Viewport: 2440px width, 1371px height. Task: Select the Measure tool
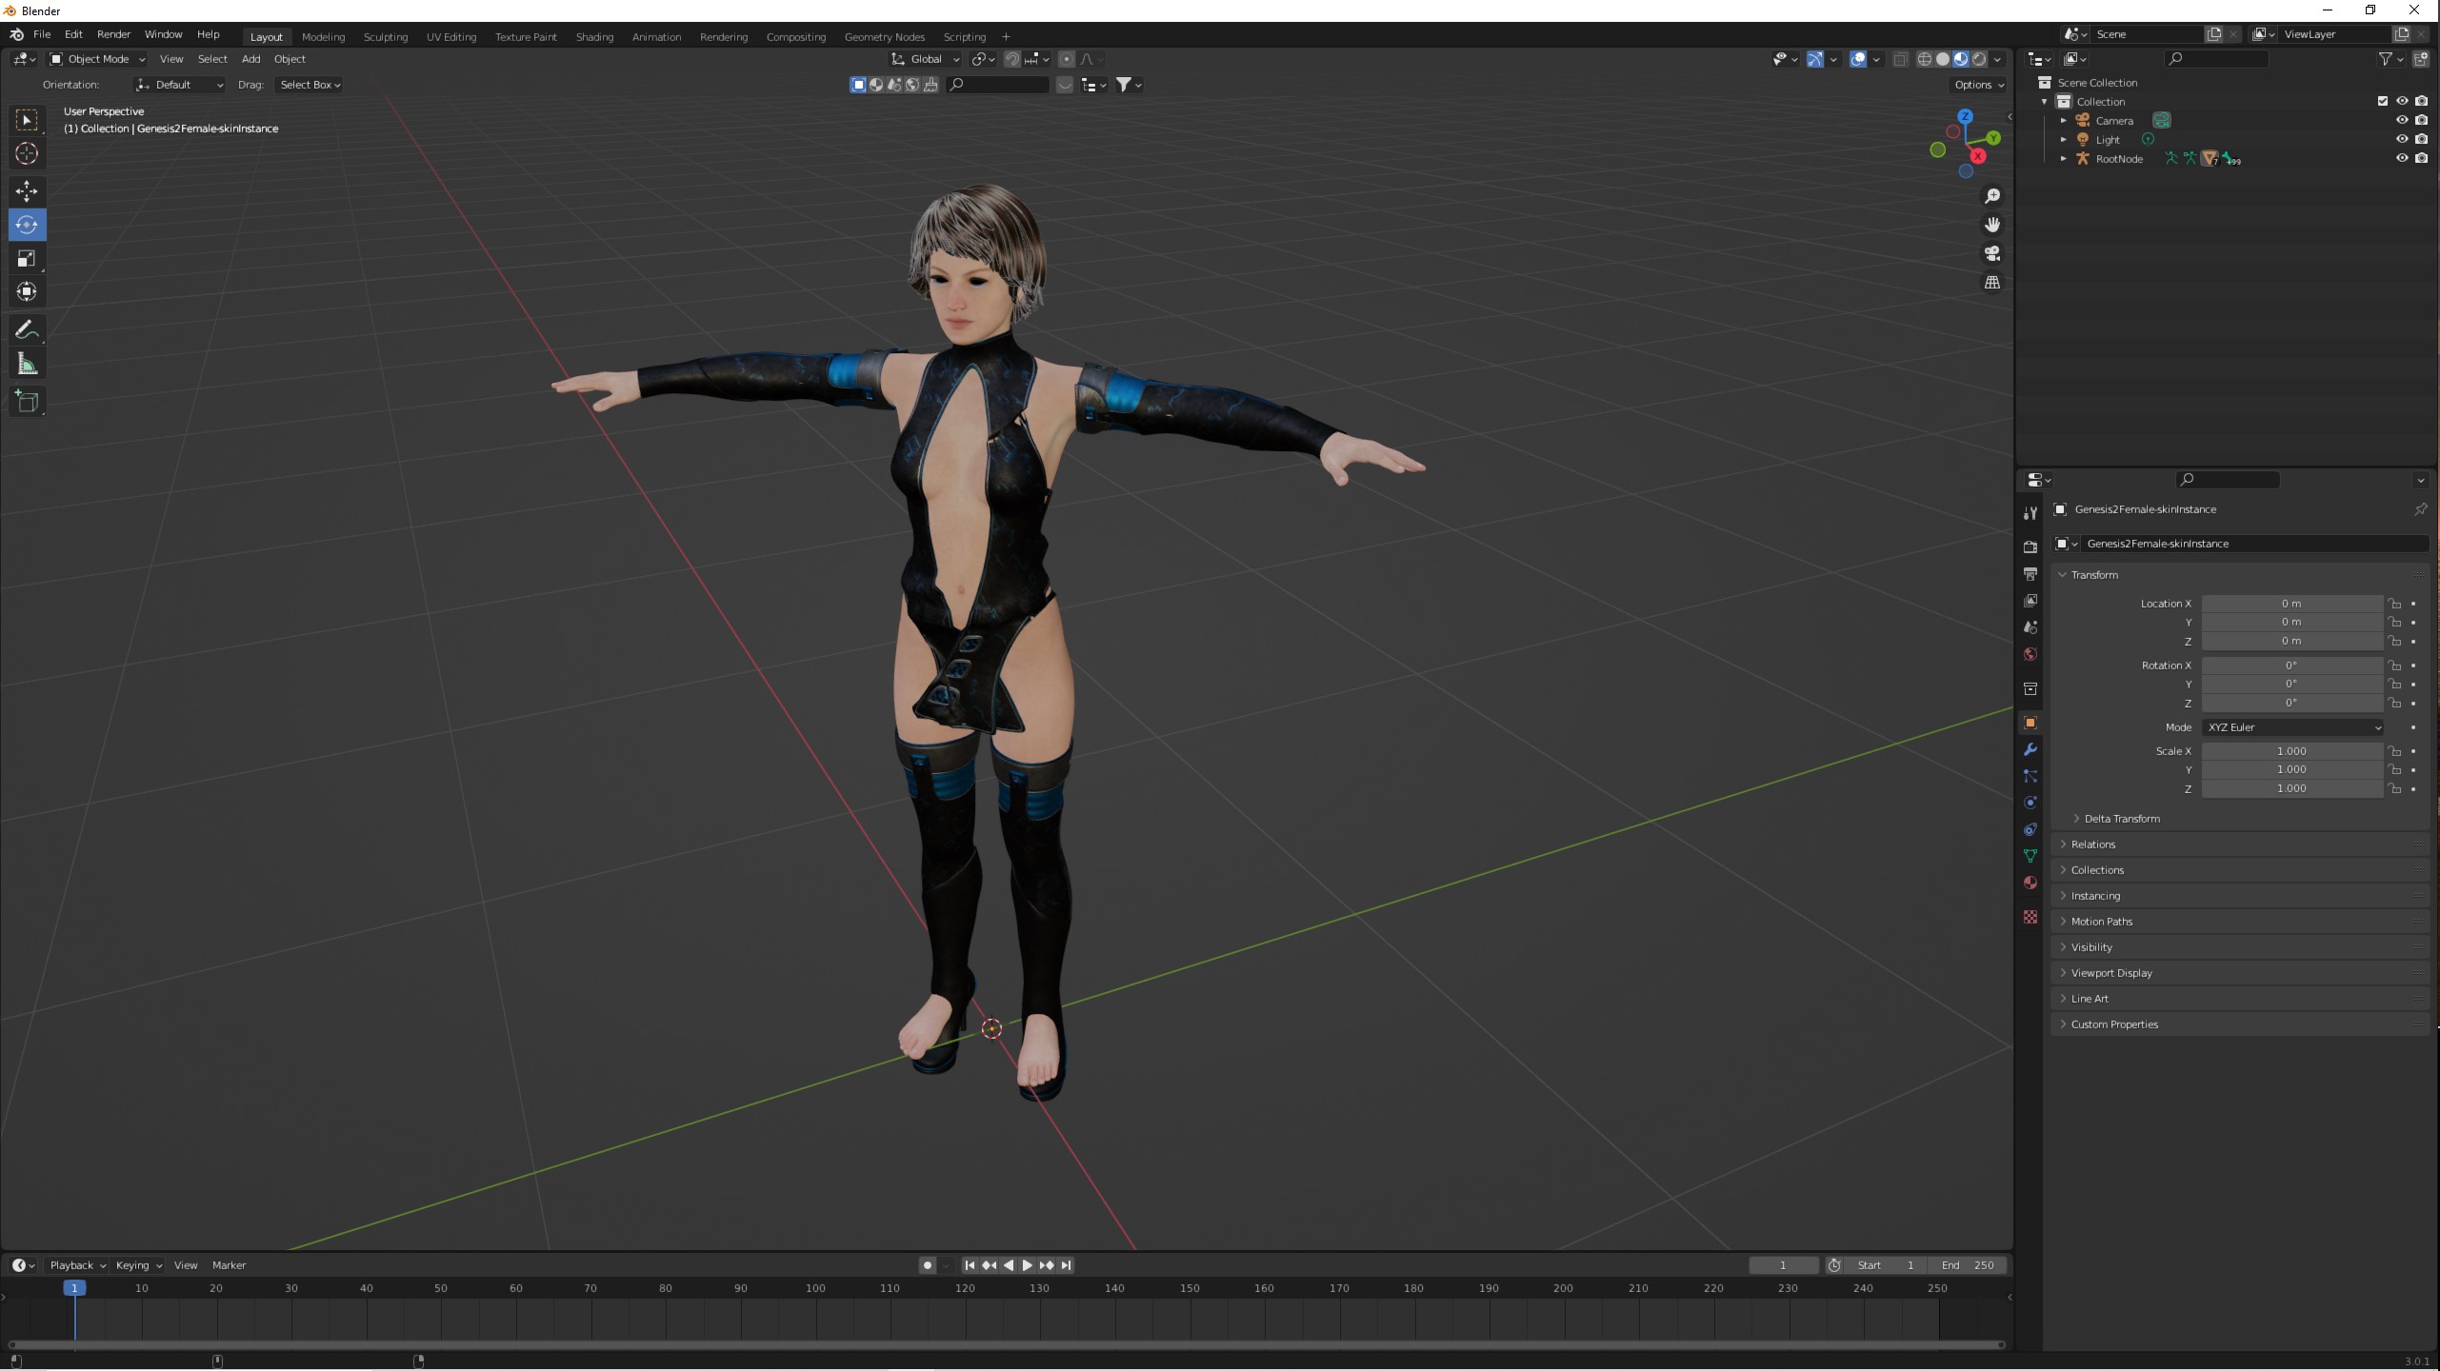[27, 365]
